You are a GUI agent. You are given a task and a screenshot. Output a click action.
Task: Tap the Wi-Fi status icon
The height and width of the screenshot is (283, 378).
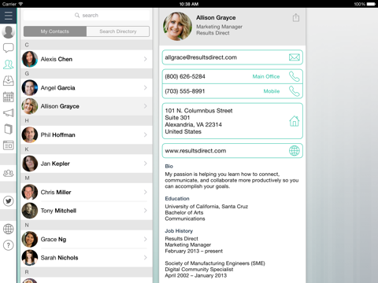20,4
